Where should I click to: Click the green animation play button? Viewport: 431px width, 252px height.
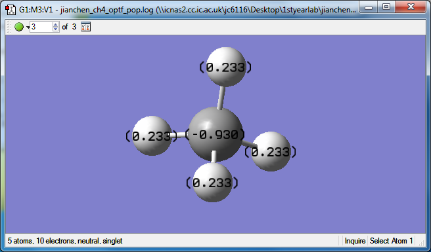[x=19, y=27]
